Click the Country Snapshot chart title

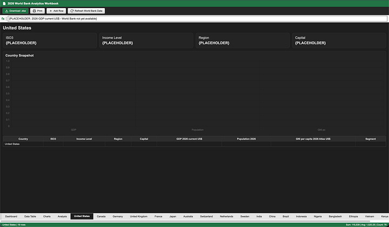click(19, 56)
